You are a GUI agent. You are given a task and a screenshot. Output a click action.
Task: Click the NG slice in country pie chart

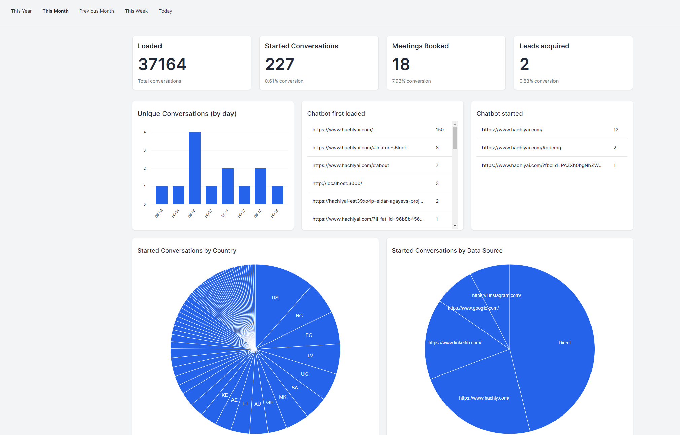(x=299, y=316)
